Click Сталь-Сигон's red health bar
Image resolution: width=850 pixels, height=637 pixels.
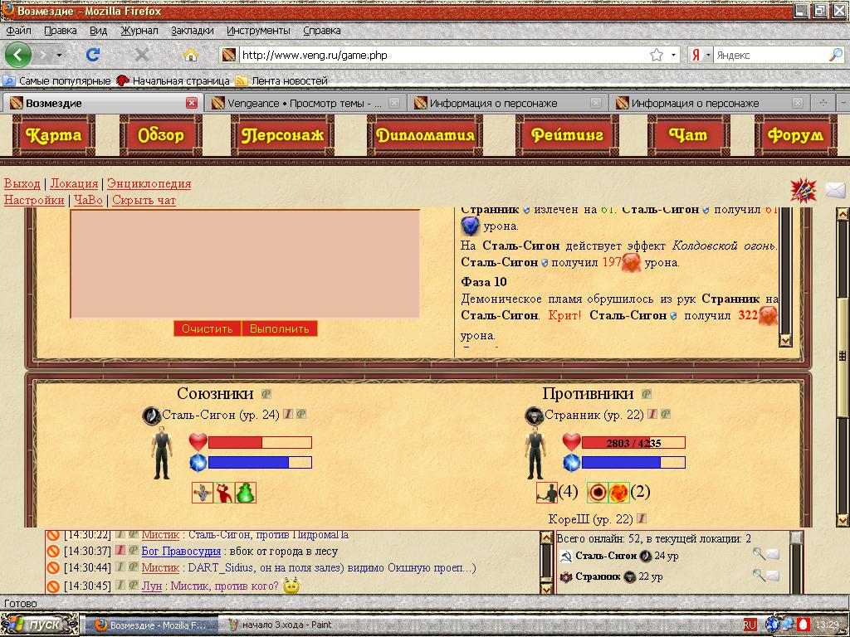click(x=260, y=443)
